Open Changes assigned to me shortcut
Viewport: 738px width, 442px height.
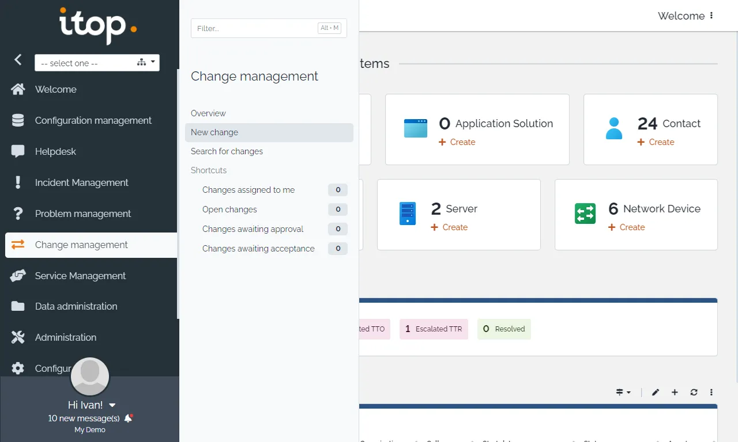point(248,190)
